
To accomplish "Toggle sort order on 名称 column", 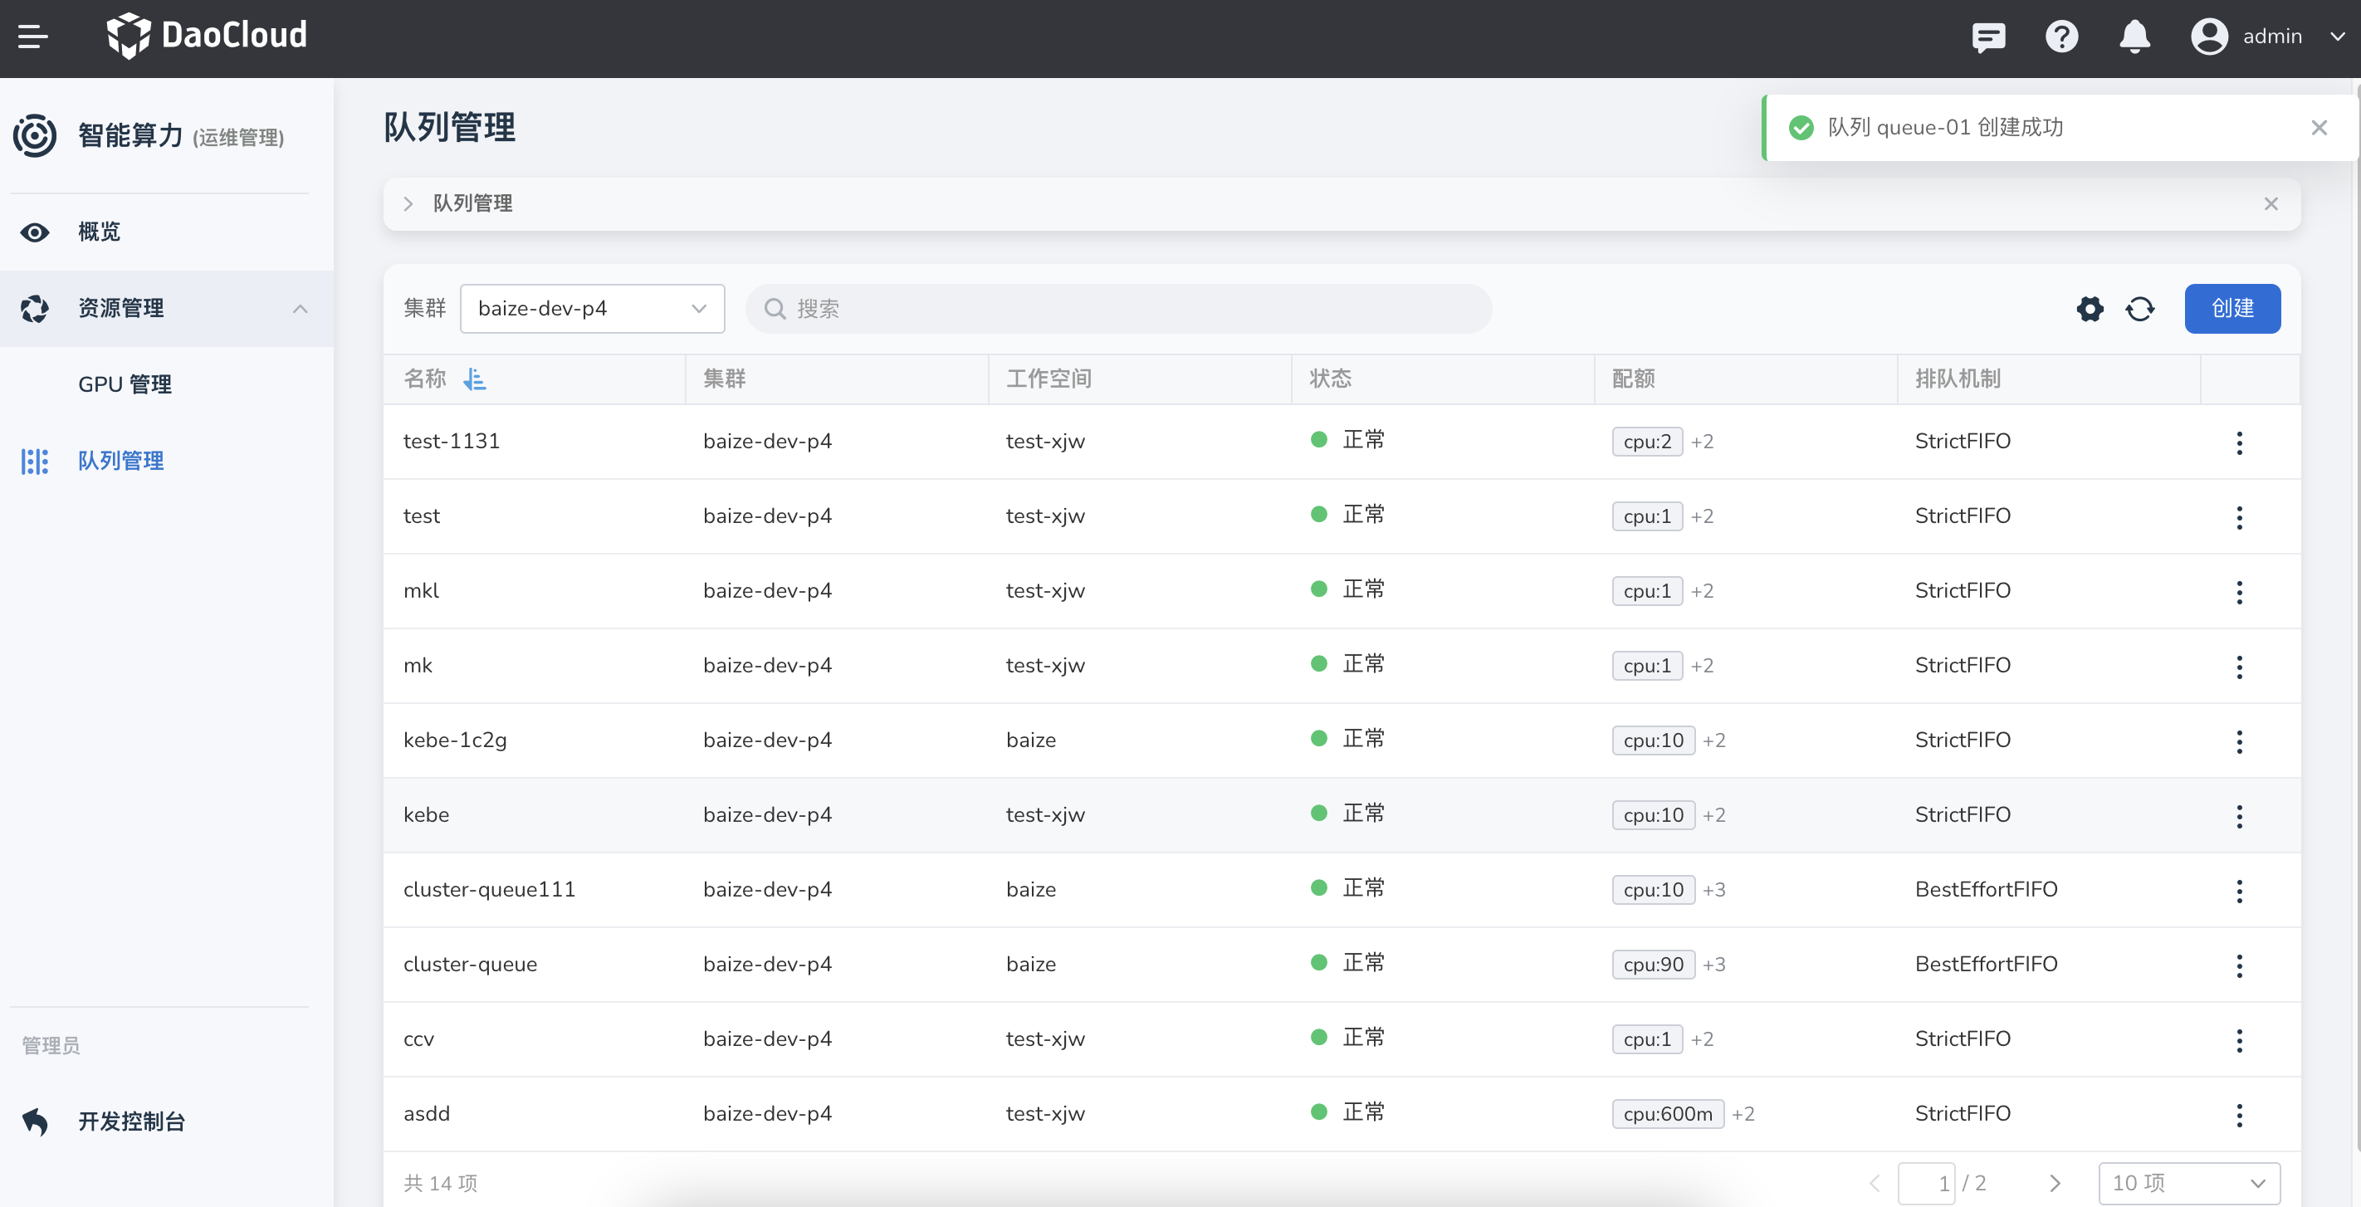I will [x=474, y=379].
